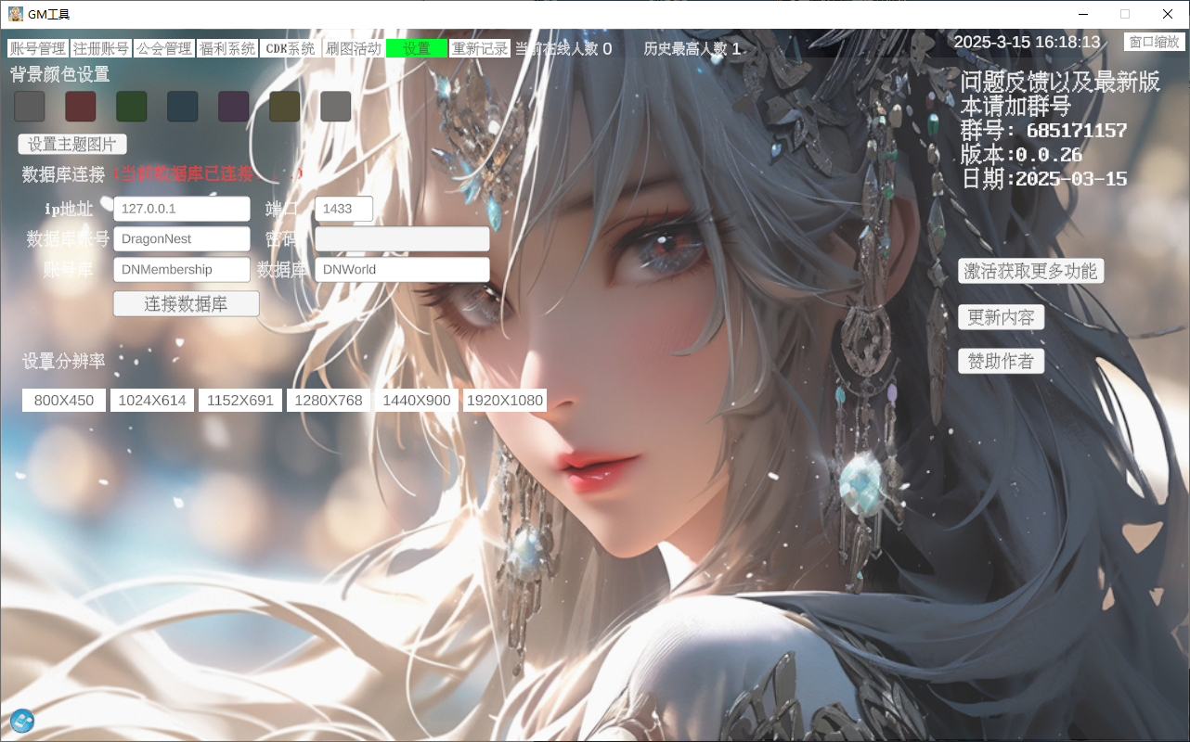Click the 赞助作者 button
Viewport: 1190px width, 742px height.
click(x=1001, y=362)
